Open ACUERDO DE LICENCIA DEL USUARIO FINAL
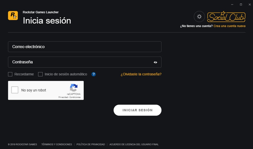This screenshot has width=253, height=149. pyautogui.click(x=134, y=145)
